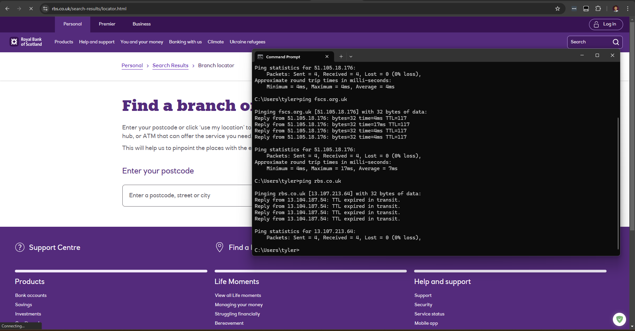Click the padlock Log in button

point(606,24)
